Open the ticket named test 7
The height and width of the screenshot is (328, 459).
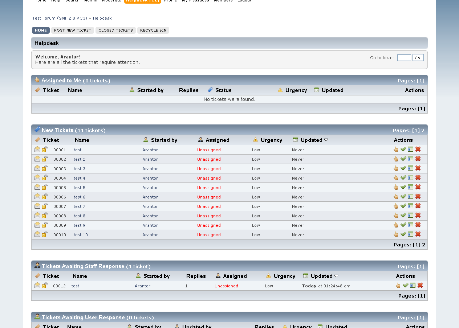80,206
